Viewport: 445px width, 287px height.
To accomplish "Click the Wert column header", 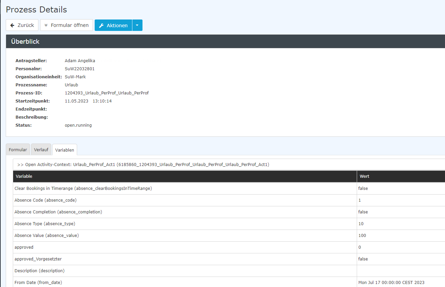I will 364,176.
